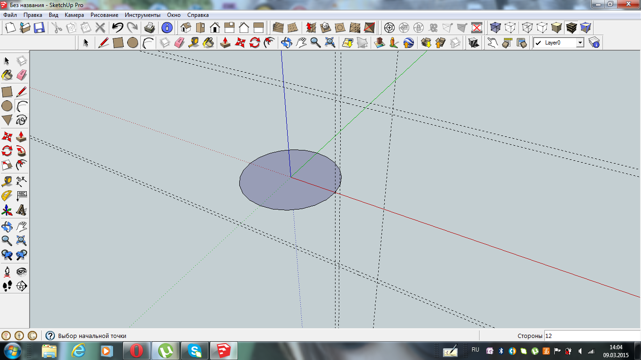Open Model Info via blue info icon
The image size is (641, 360).
pyautogui.click(x=167, y=28)
